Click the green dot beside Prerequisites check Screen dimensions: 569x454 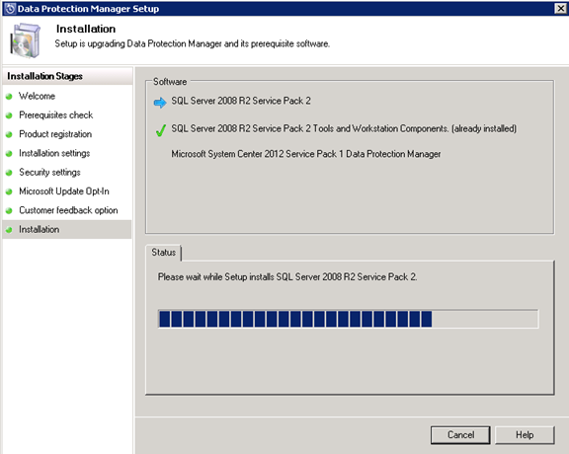[10, 115]
